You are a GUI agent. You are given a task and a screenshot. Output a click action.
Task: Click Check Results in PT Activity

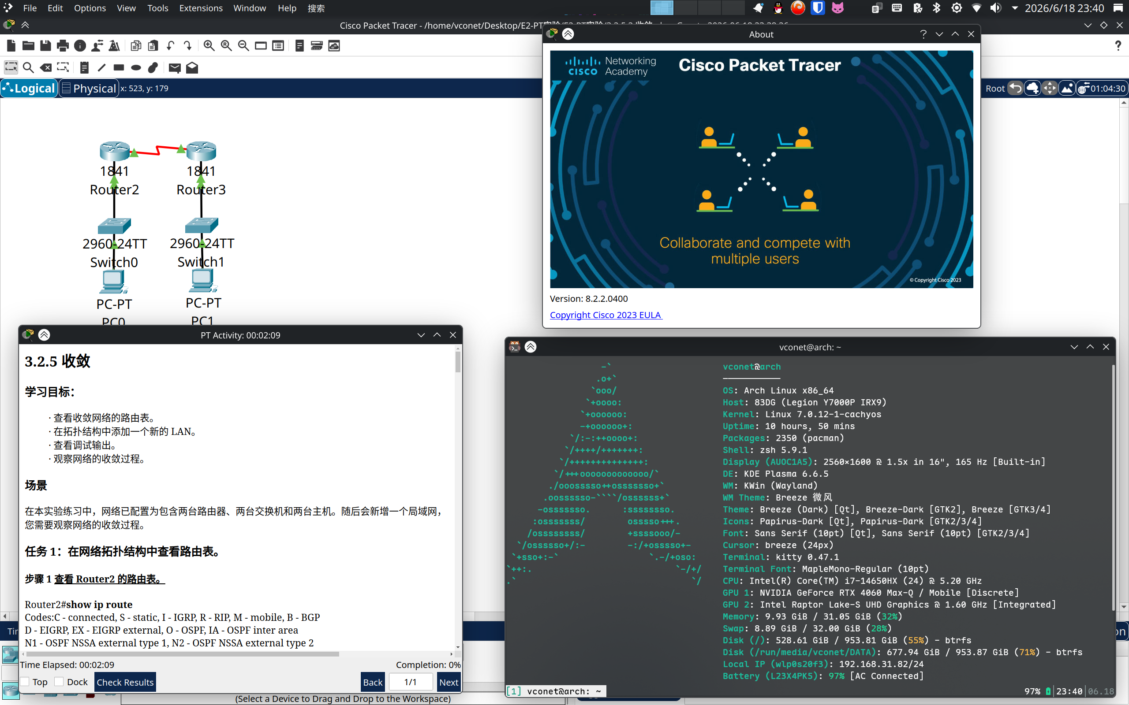tap(125, 682)
